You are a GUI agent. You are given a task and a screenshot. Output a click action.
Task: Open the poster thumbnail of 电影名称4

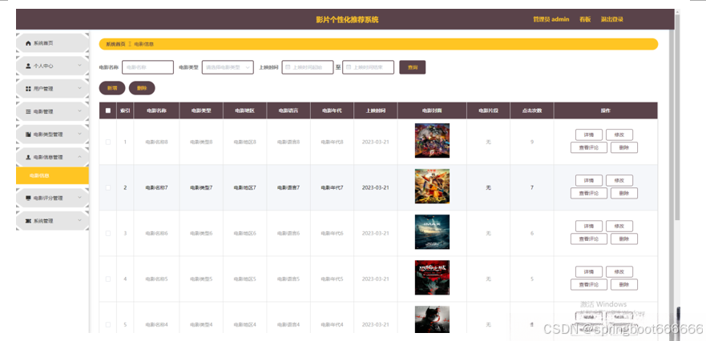(432, 320)
